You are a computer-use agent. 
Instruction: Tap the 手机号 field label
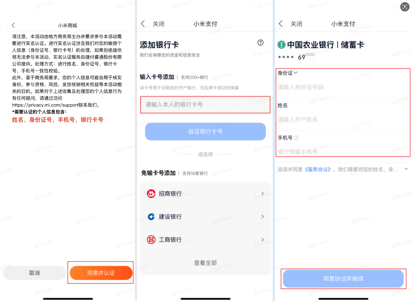[285, 138]
